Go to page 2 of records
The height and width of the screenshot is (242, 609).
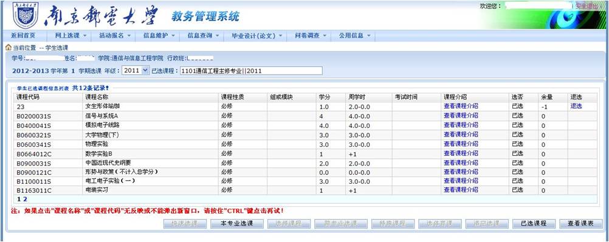tap(25, 199)
